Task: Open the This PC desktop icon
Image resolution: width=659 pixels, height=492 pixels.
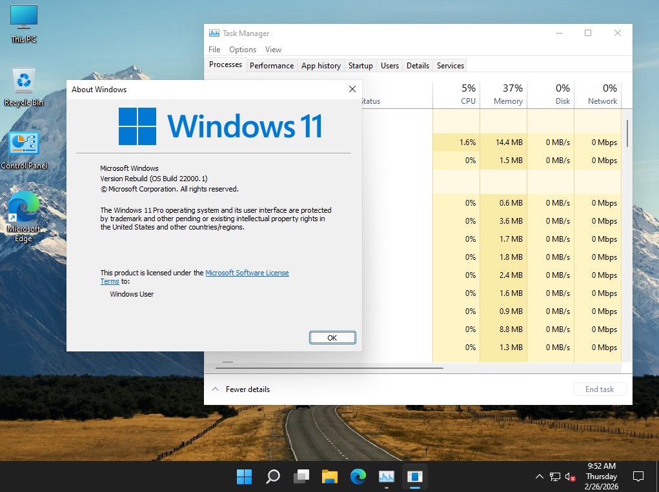Action: pos(24,24)
